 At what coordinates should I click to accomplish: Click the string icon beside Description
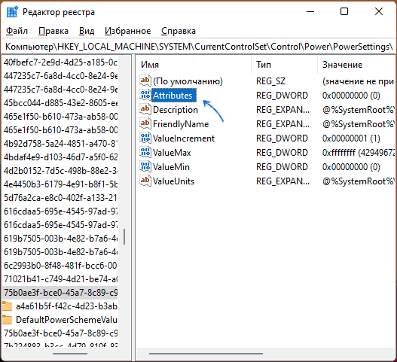coord(145,109)
